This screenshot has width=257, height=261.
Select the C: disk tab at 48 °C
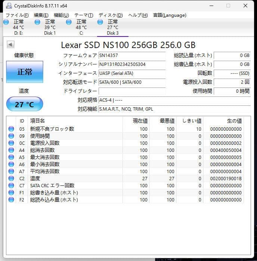pyautogui.click(x=81, y=27)
